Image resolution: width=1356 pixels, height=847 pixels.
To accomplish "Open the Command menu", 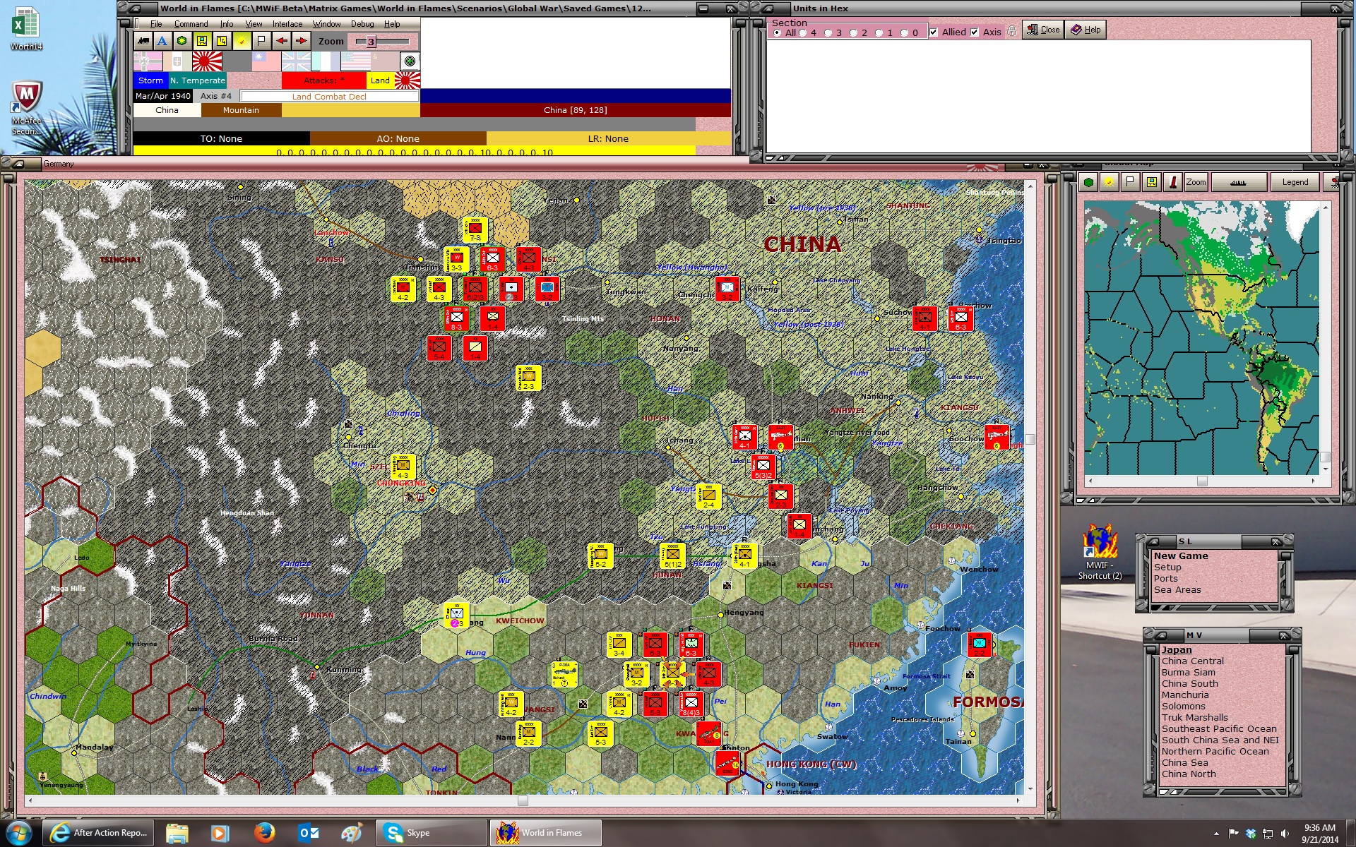I will (191, 24).
